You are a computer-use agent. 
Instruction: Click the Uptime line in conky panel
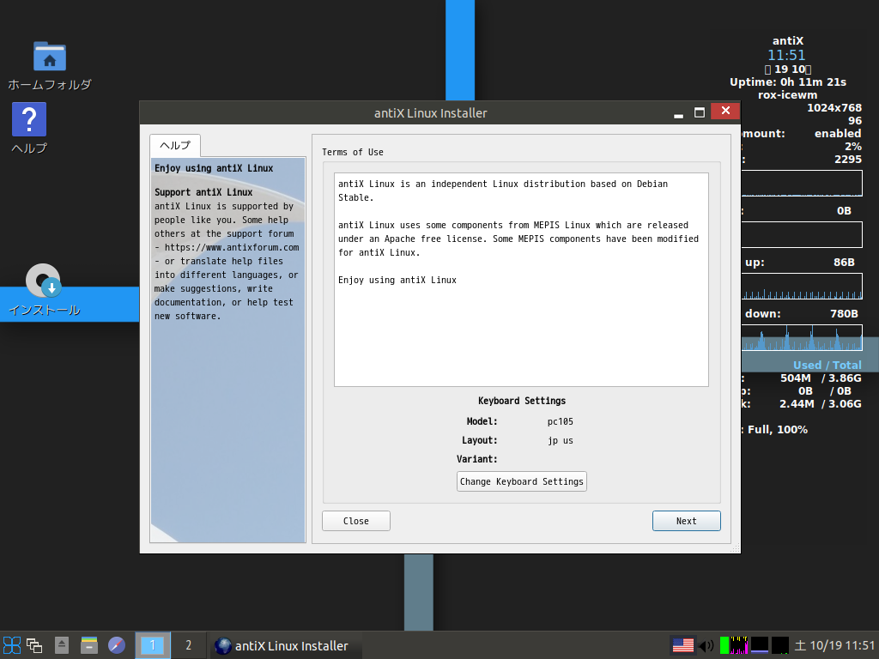[x=788, y=82]
